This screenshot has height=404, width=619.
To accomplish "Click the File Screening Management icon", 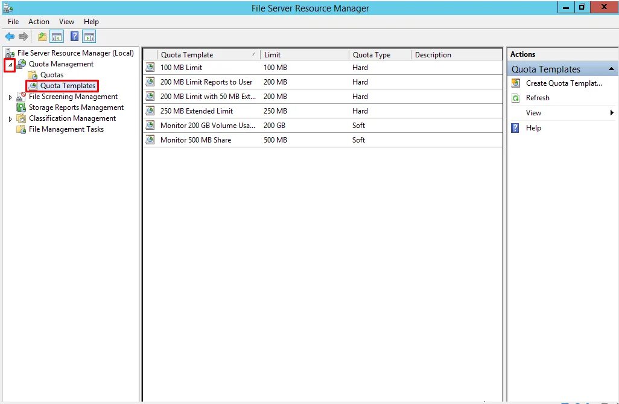I will pos(21,97).
